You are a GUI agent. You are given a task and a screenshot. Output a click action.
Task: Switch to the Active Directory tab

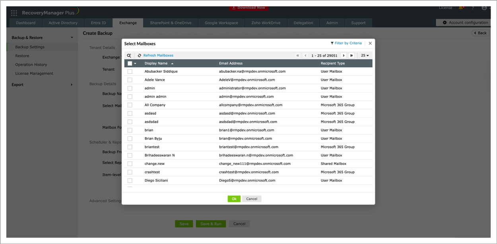click(x=63, y=23)
